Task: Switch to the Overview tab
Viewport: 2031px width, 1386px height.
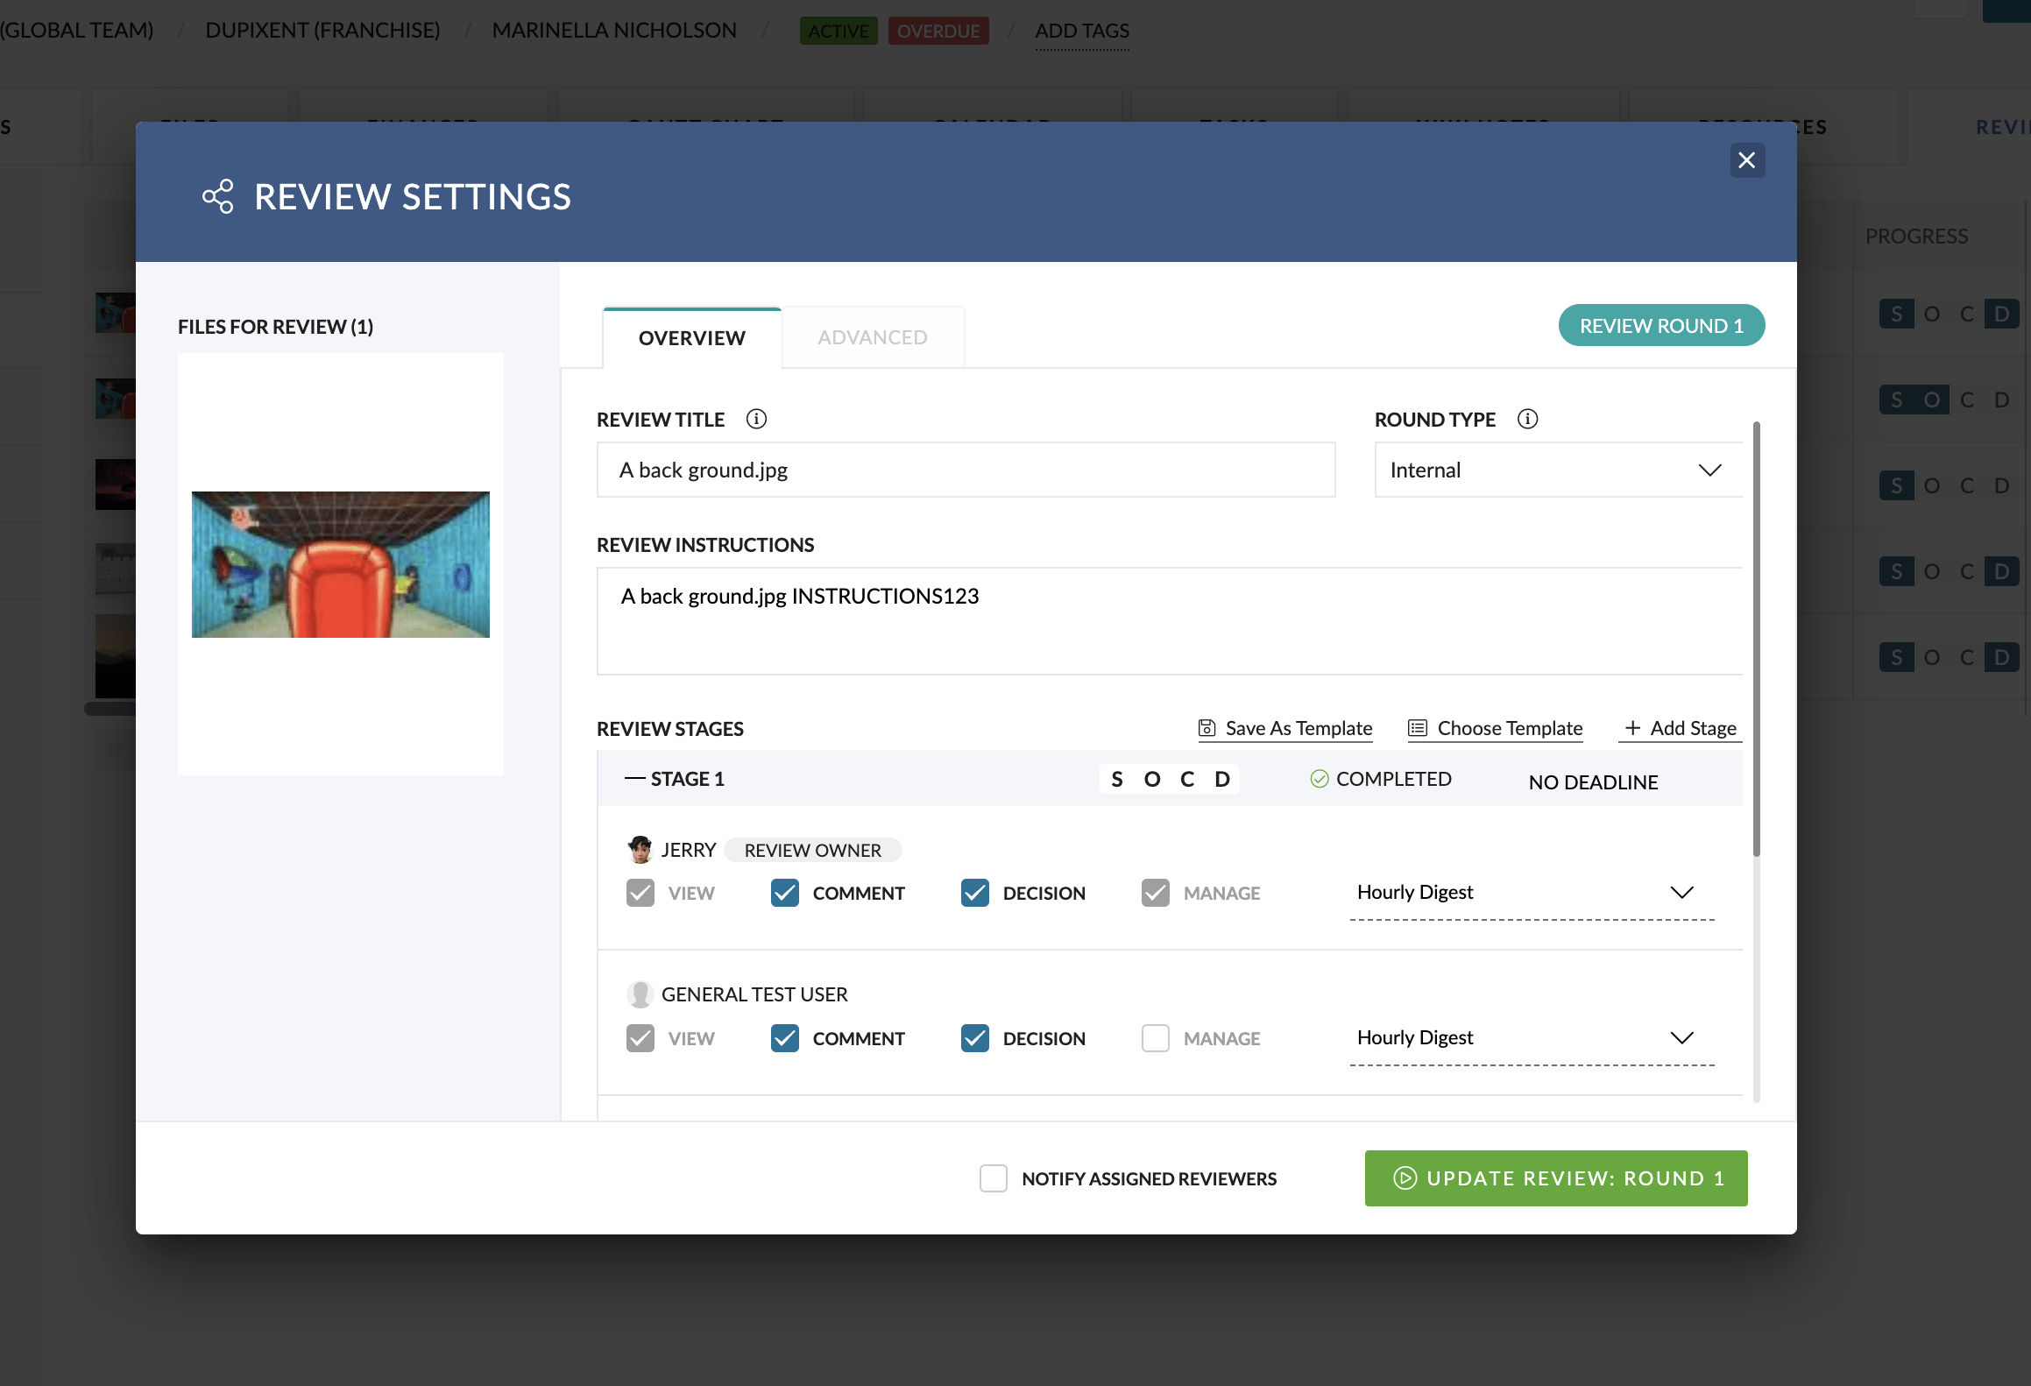Action: click(692, 338)
